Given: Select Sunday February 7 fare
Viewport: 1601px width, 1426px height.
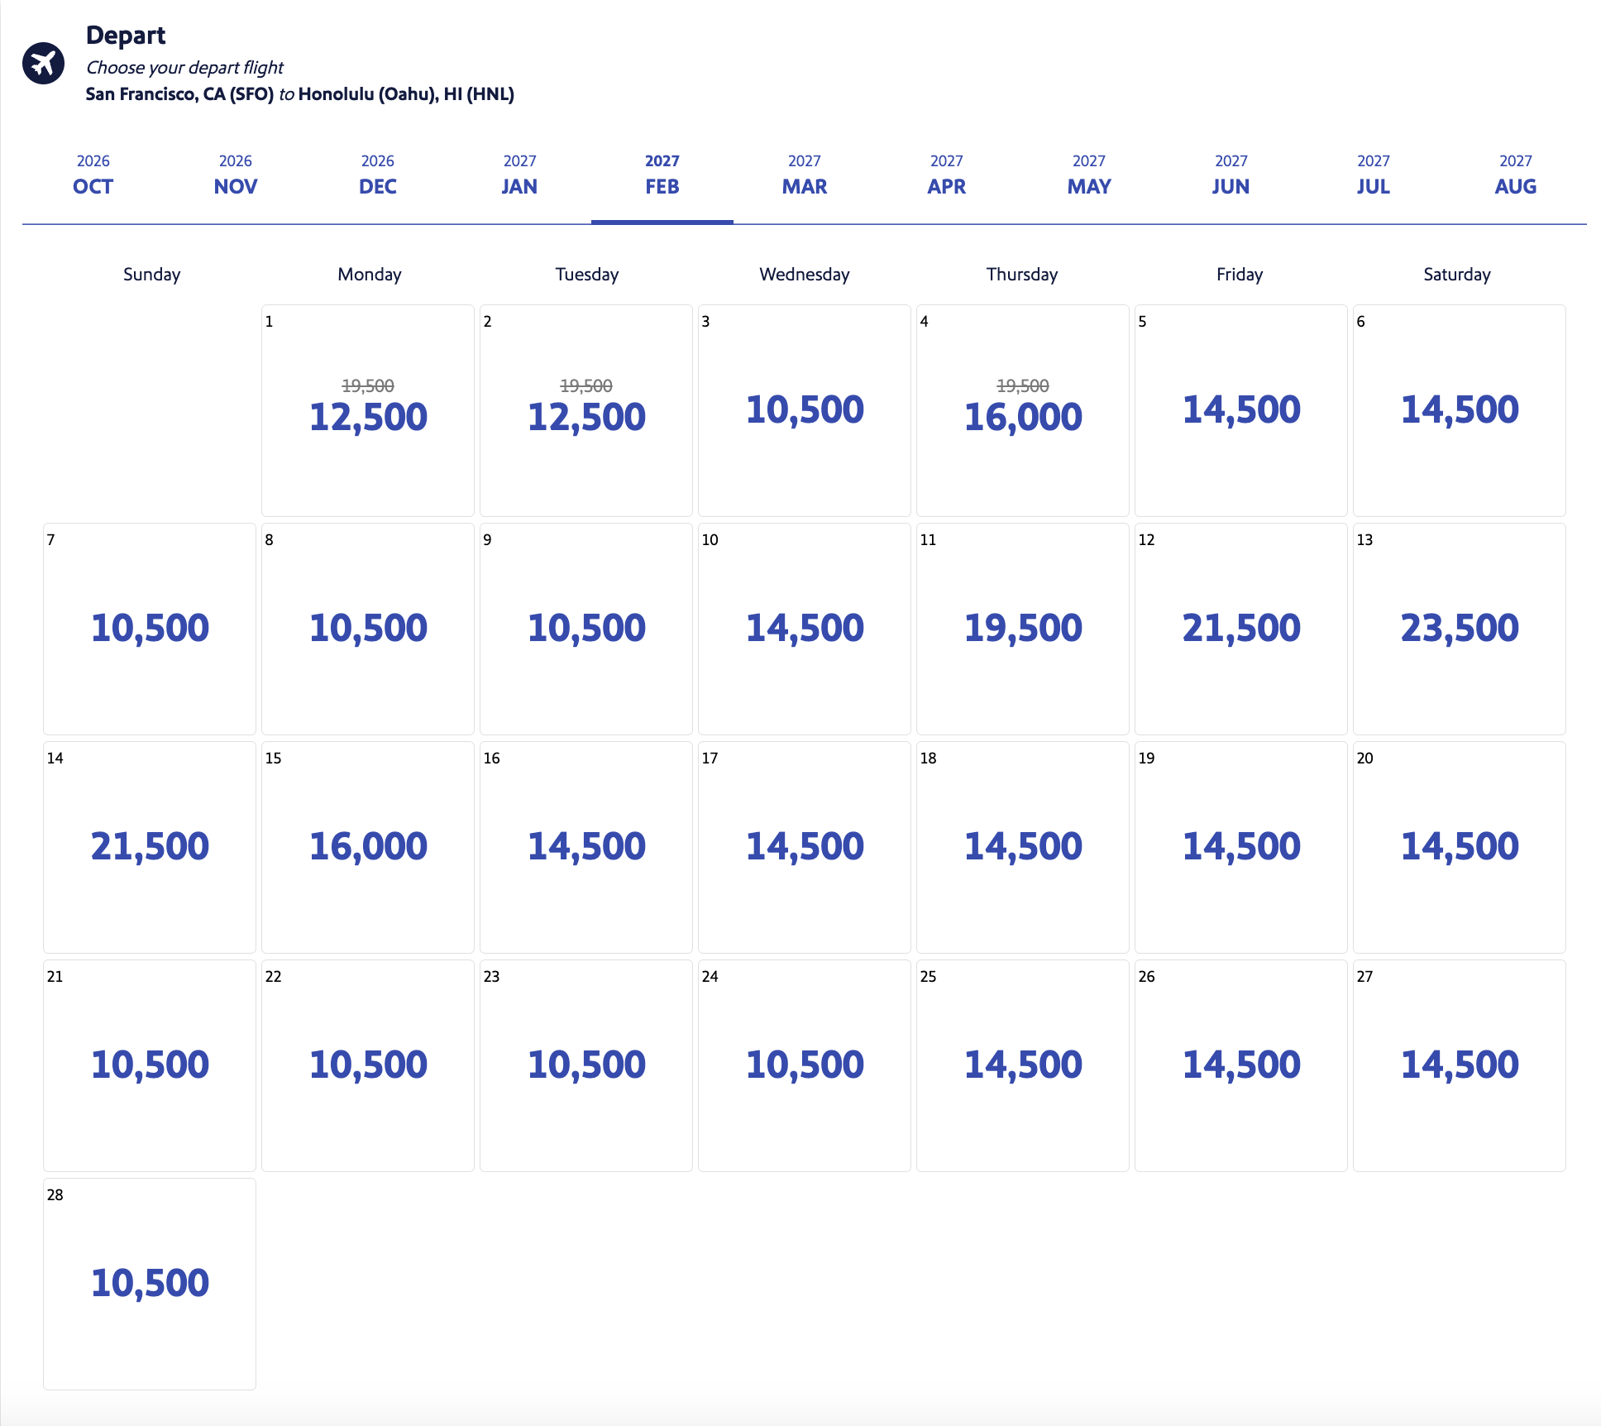Looking at the screenshot, I should (150, 629).
